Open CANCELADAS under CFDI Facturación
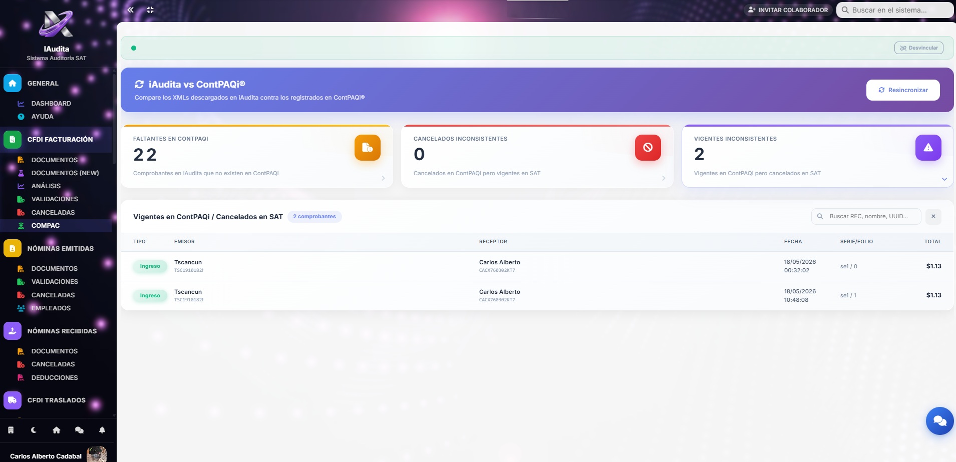 (53, 213)
